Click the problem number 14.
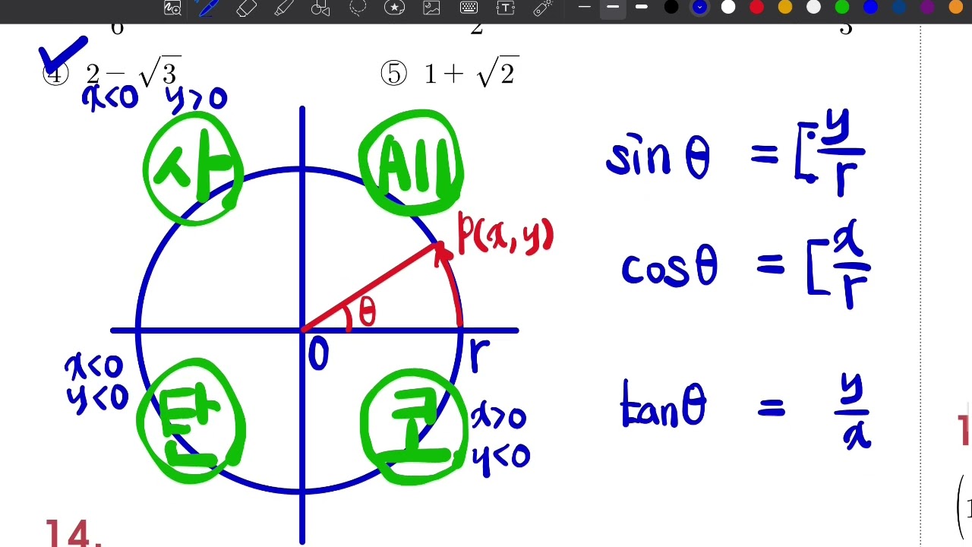The height and width of the screenshot is (547, 972). 74,533
